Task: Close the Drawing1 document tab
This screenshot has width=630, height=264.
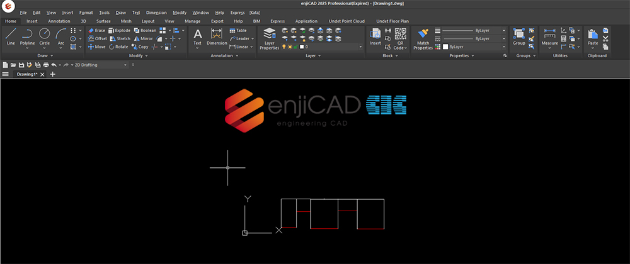Action: point(42,74)
